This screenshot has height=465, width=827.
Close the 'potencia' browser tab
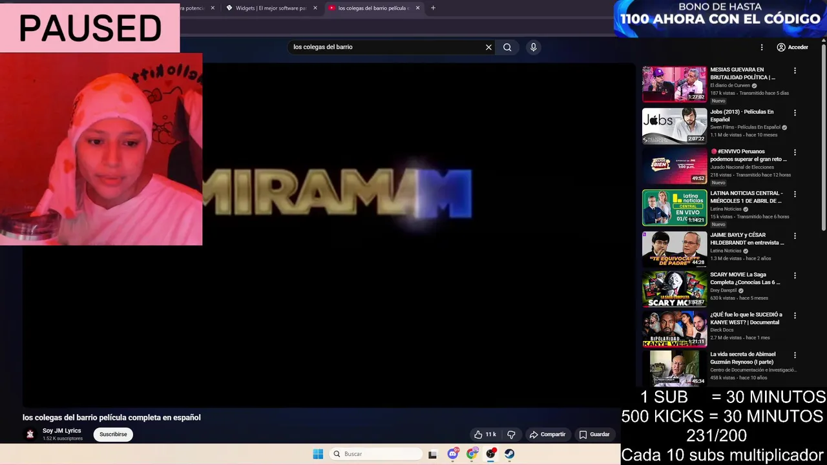click(213, 8)
